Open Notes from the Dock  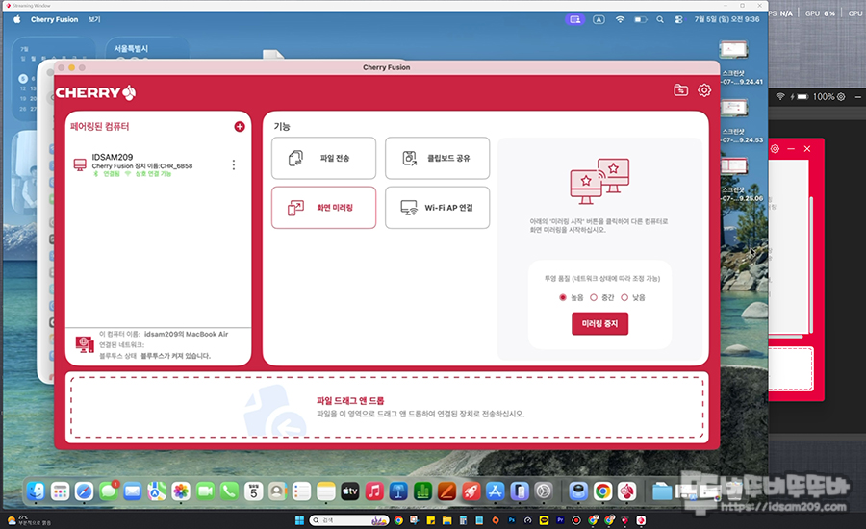(x=326, y=491)
